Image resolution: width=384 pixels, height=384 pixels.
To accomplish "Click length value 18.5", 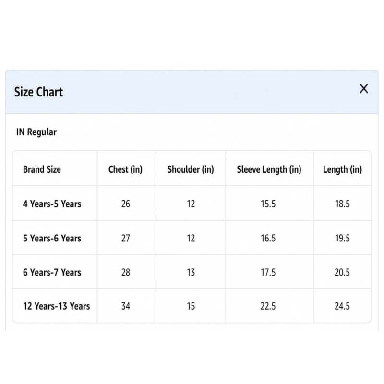I will tap(342, 204).
